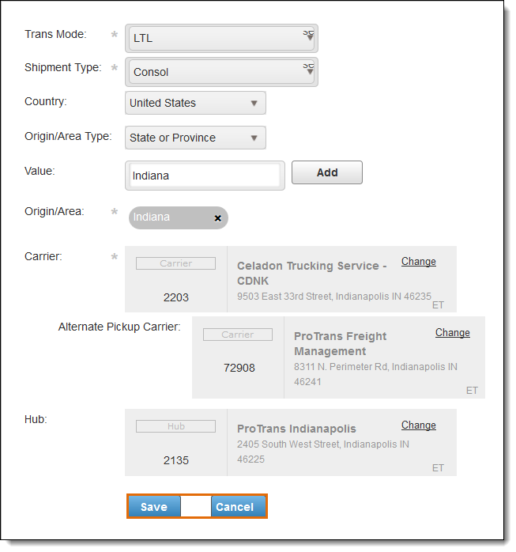Viewport: 516px width, 552px height.
Task: Click Change link for Celadon Trucking carrier
Action: click(418, 262)
